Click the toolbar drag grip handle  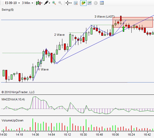pyautogui.click(x=1, y=3)
